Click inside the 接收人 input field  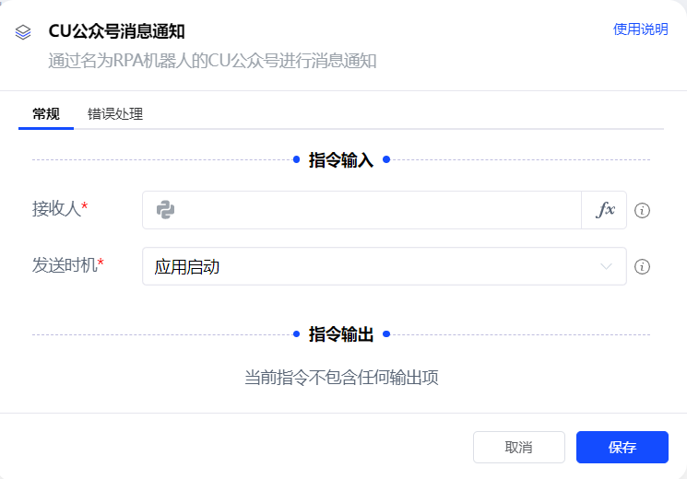[x=369, y=210]
